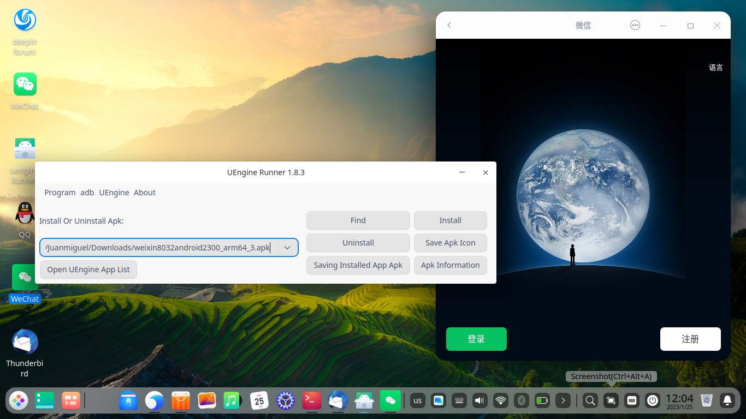This screenshot has height=419, width=746.
Task: Open the three-dot menu in WeChat window
Action: click(635, 25)
